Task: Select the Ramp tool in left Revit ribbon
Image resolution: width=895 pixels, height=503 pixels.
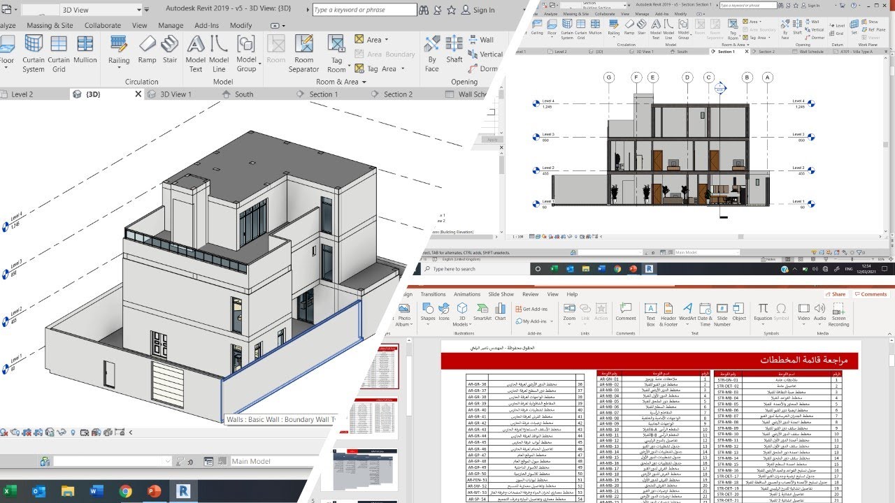Action: 147,49
